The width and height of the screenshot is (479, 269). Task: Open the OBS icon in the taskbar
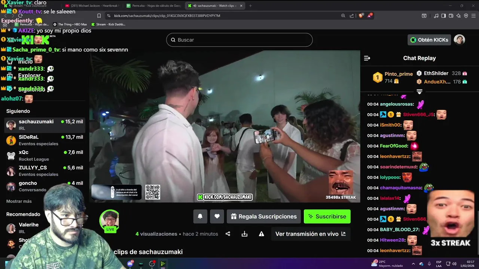pos(152,264)
